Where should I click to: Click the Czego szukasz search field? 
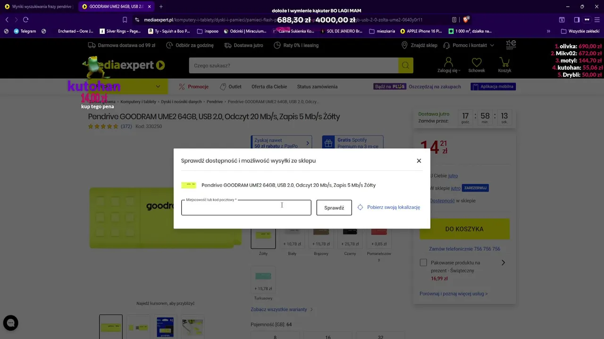click(294, 65)
